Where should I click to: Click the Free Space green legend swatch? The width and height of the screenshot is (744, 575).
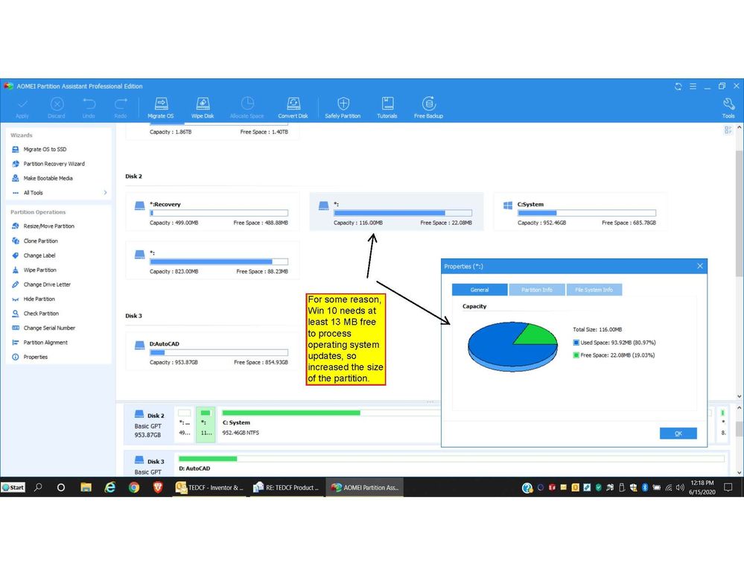click(576, 355)
